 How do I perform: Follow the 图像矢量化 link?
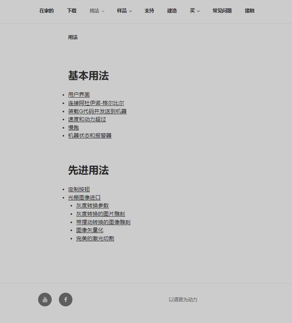pos(90,230)
